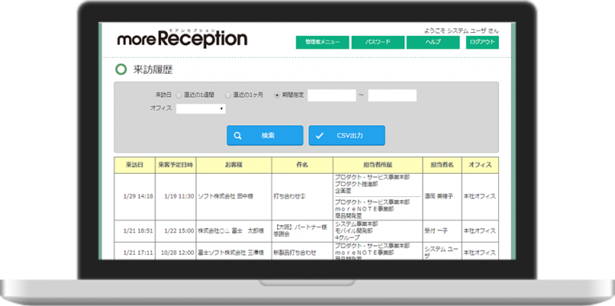Click the 件名 column header

(303, 165)
